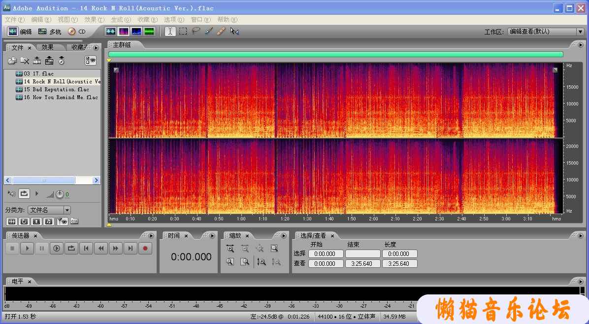Select file 16 How You Remind Me.flac

pos(57,98)
